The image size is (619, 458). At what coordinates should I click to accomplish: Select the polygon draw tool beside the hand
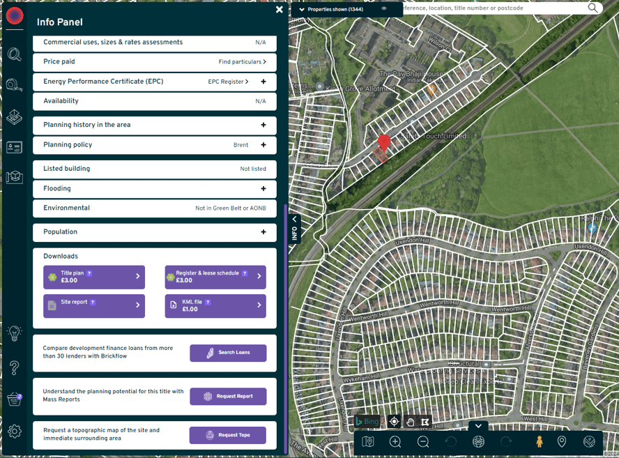coord(425,422)
